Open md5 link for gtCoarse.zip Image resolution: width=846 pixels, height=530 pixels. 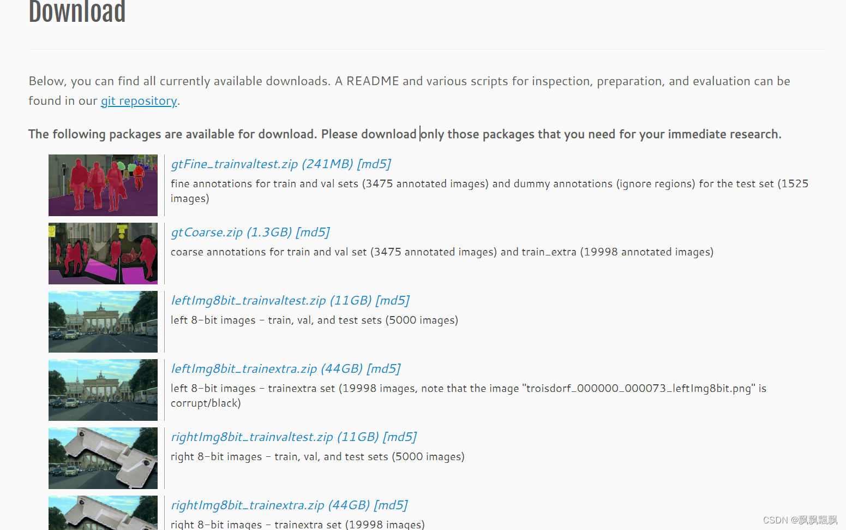(313, 233)
